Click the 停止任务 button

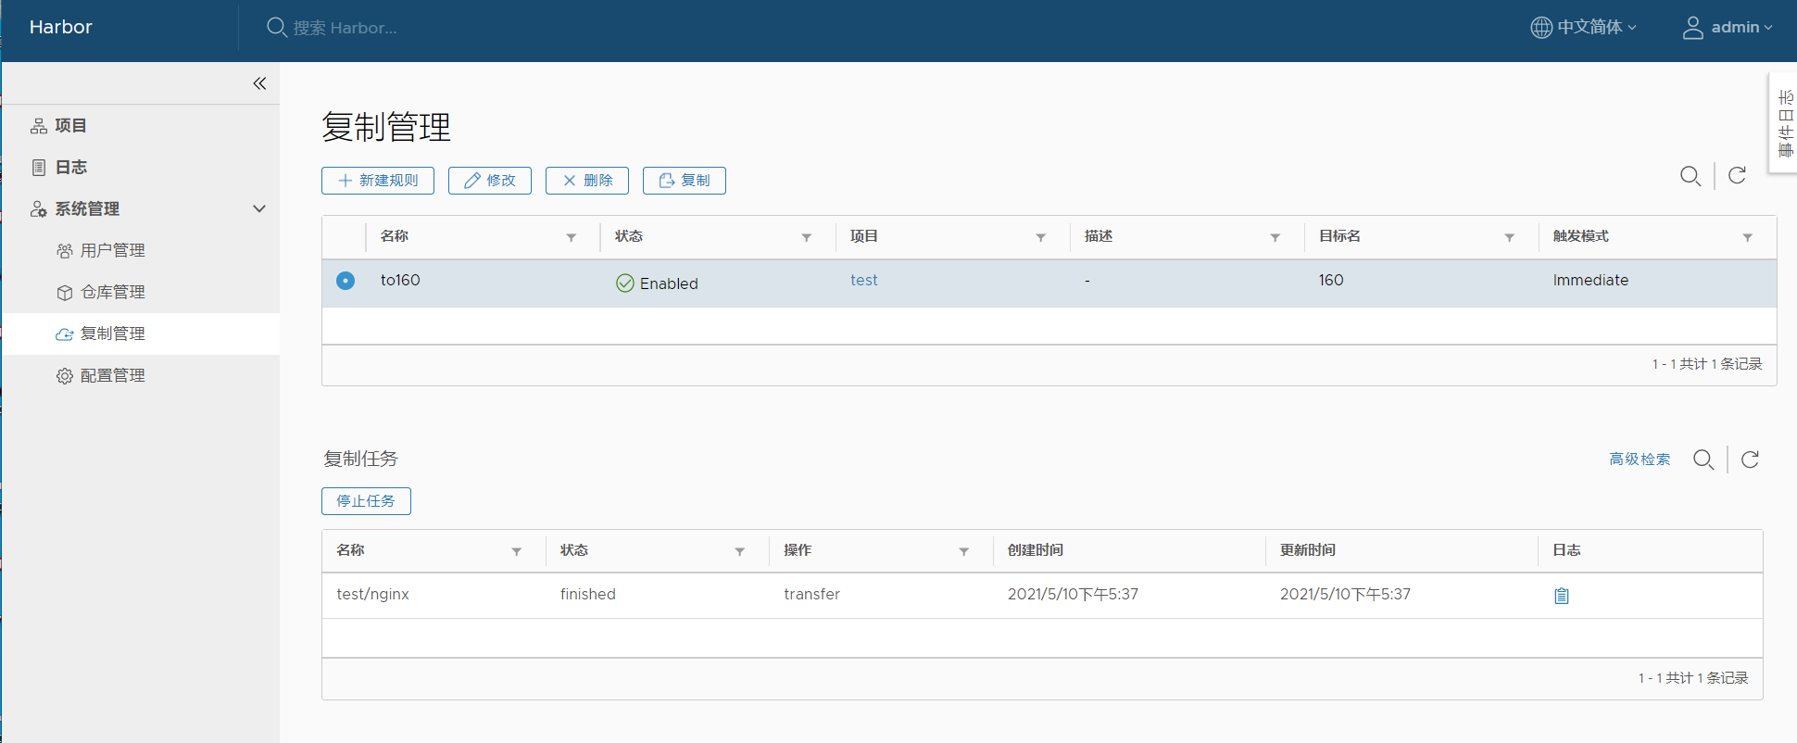coord(366,501)
